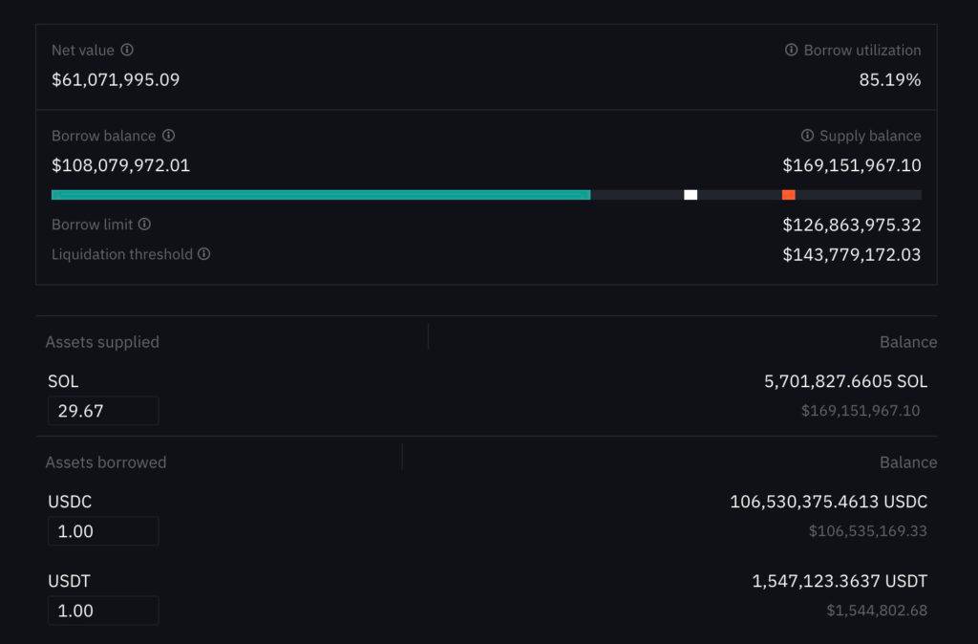The image size is (978, 644).
Task: Select the USDT borrowed asset label
Action: click(69, 580)
